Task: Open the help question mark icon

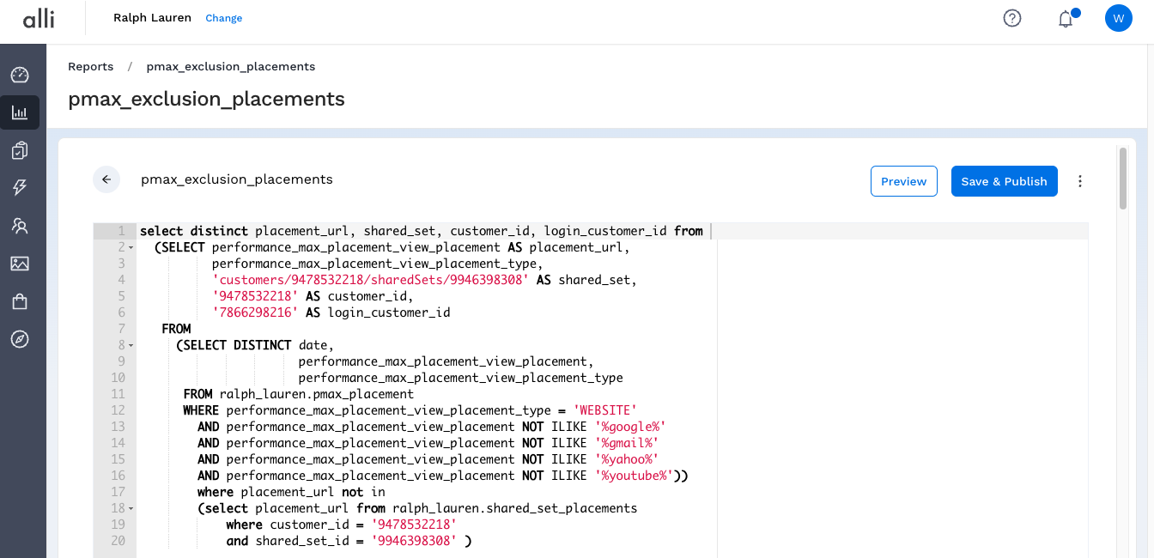Action: pos(1012,18)
